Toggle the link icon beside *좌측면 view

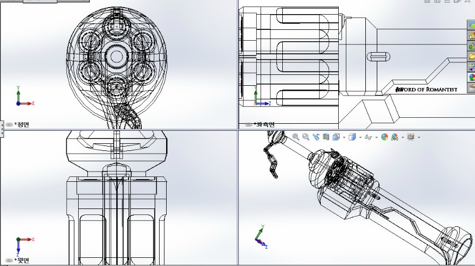pyautogui.click(x=249, y=124)
